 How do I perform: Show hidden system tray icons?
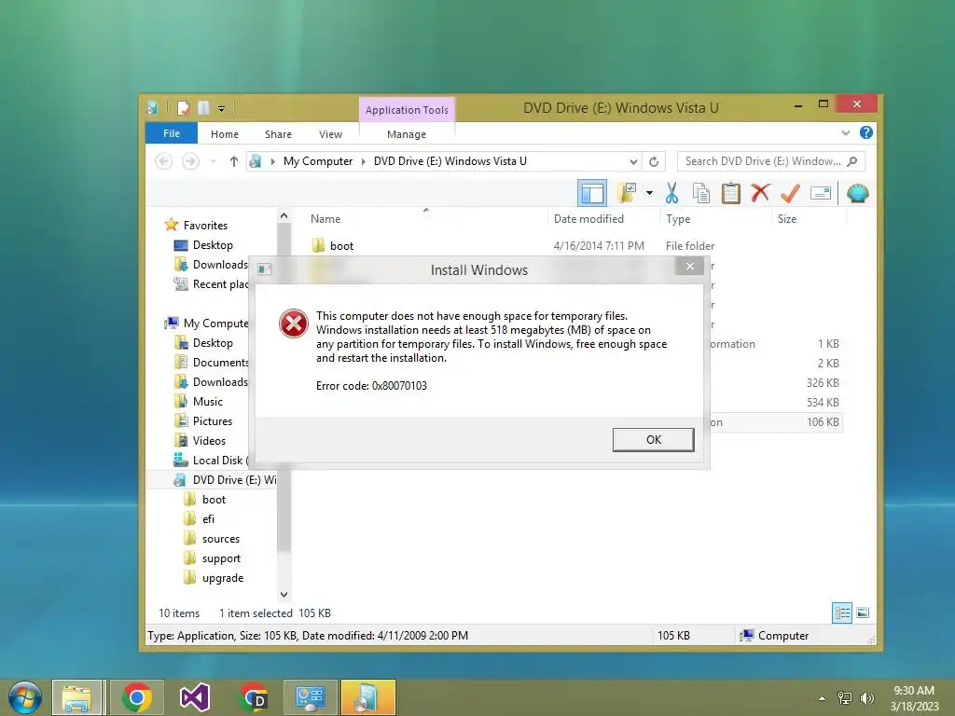tap(823, 698)
